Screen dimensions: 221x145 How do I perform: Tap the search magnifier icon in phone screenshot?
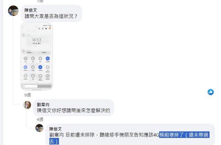point(39,28)
